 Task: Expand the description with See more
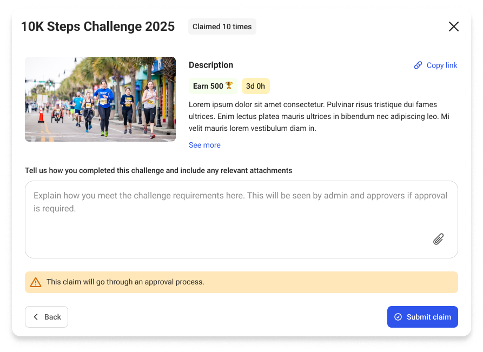[204, 145]
